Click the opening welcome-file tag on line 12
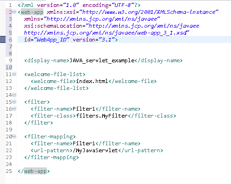The height and width of the screenshot is (184, 231). click(53, 81)
